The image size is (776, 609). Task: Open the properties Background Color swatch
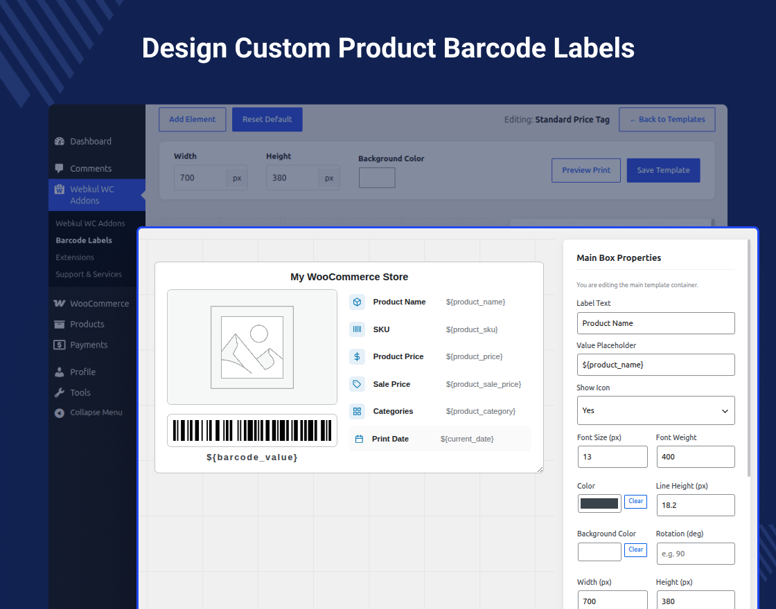[x=599, y=552]
